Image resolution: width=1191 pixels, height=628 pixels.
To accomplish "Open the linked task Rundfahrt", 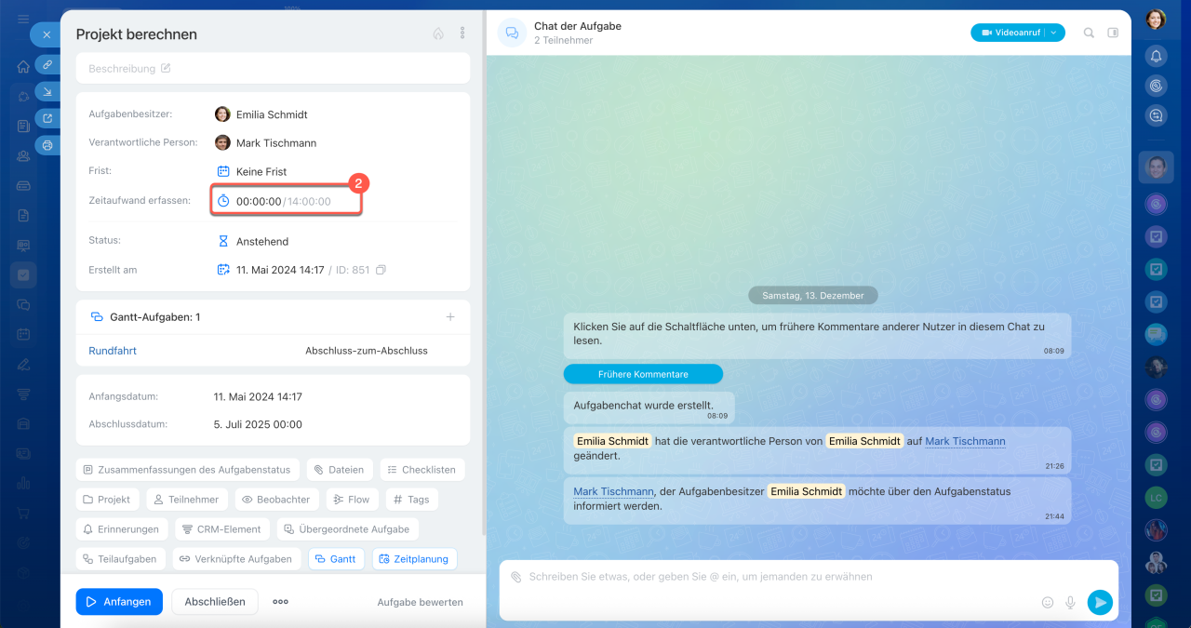I will click(x=113, y=351).
